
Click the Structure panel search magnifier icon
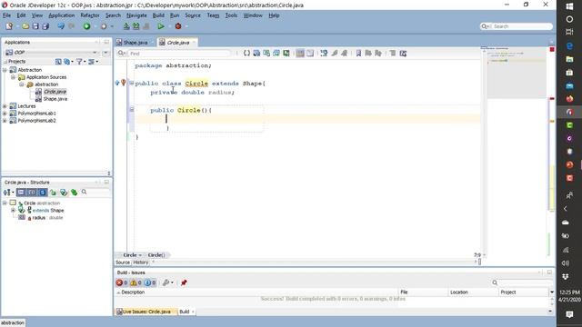[85, 192]
